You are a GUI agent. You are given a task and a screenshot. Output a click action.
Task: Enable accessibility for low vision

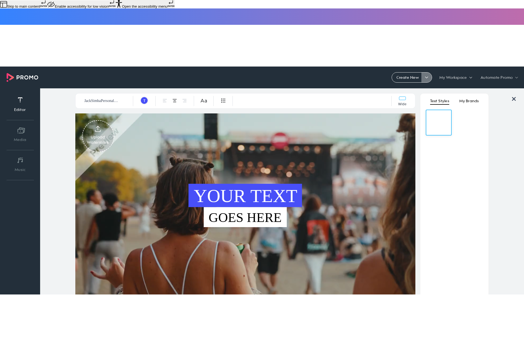point(82,5)
